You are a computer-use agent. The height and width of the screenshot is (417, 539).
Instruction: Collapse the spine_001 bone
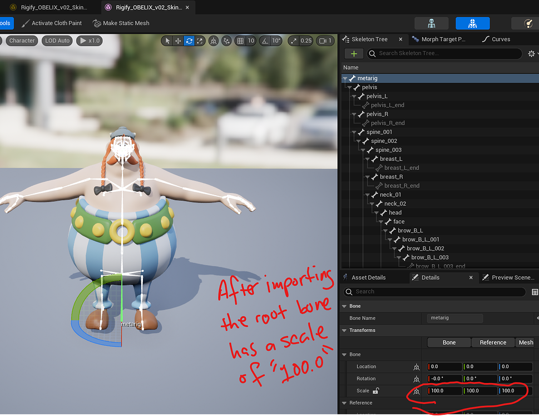[x=354, y=132]
